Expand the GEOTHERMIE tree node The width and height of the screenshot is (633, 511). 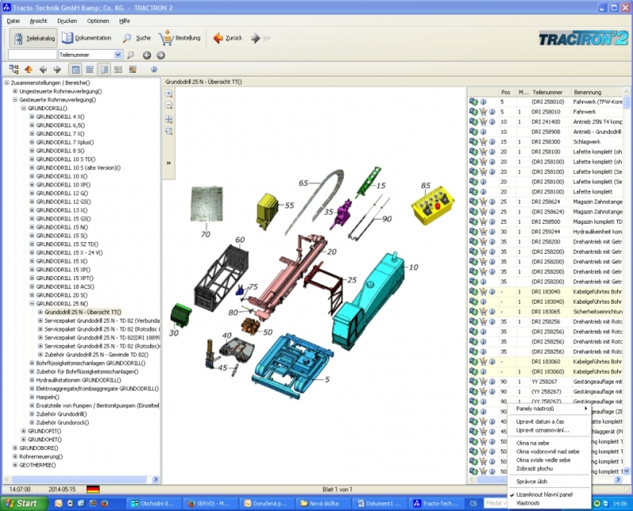coord(15,465)
